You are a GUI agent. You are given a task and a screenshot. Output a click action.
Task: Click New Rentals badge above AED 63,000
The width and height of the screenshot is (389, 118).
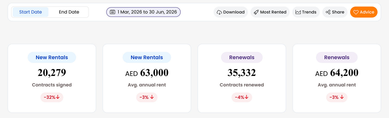tap(147, 57)
